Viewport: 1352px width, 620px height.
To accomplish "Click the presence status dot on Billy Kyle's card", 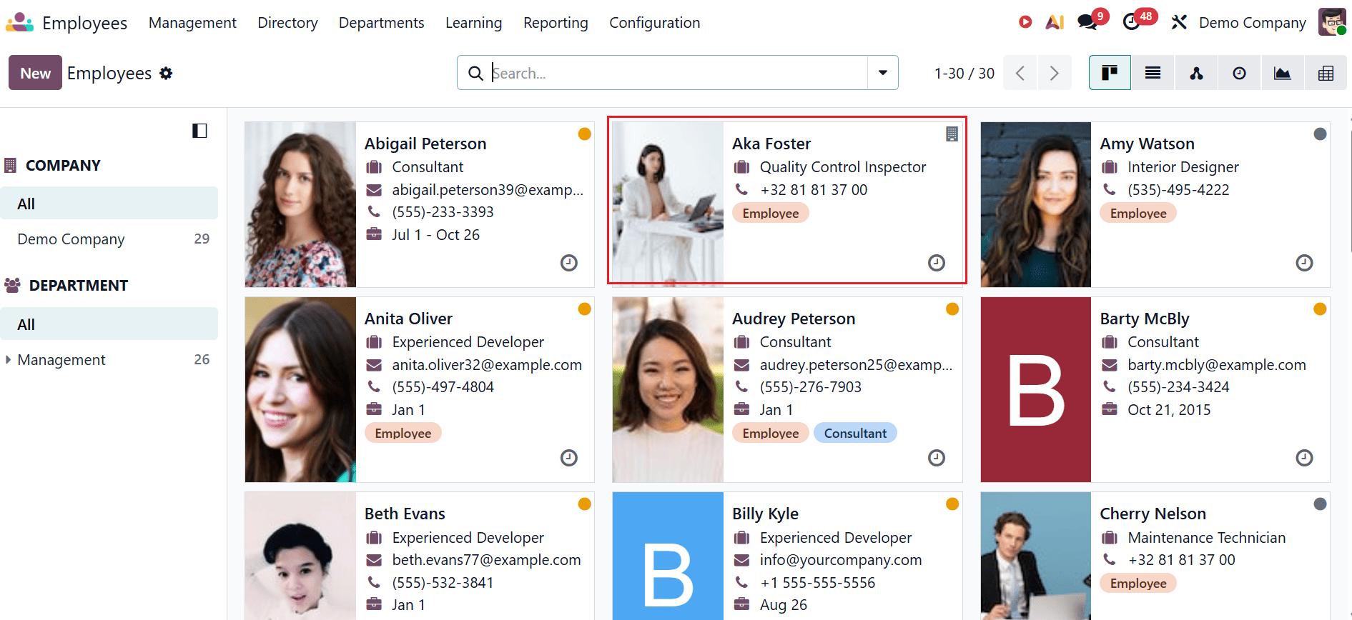I will point(952,504).
